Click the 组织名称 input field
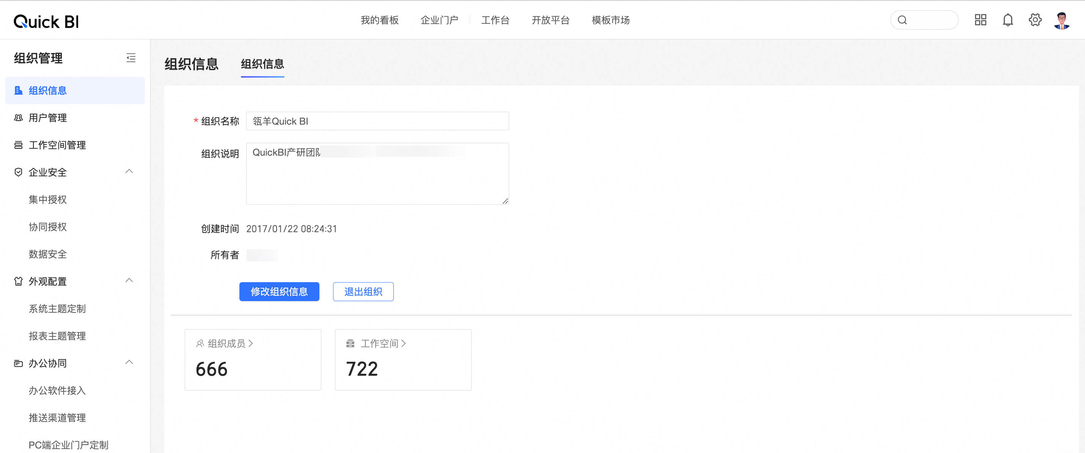 [x=377, y=121]
